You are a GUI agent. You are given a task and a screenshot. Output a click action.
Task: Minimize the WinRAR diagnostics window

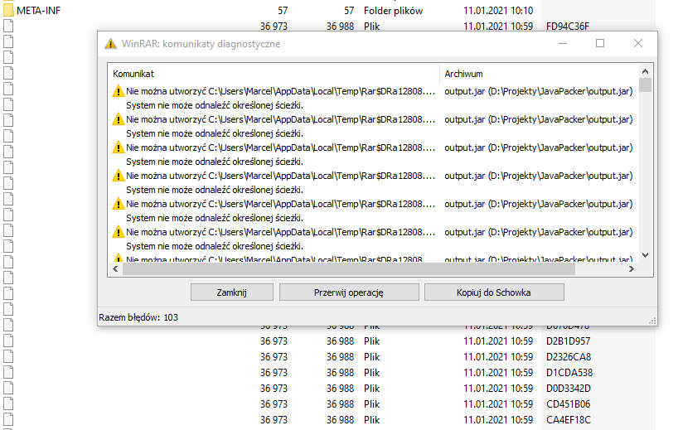(x=563, y=43)
